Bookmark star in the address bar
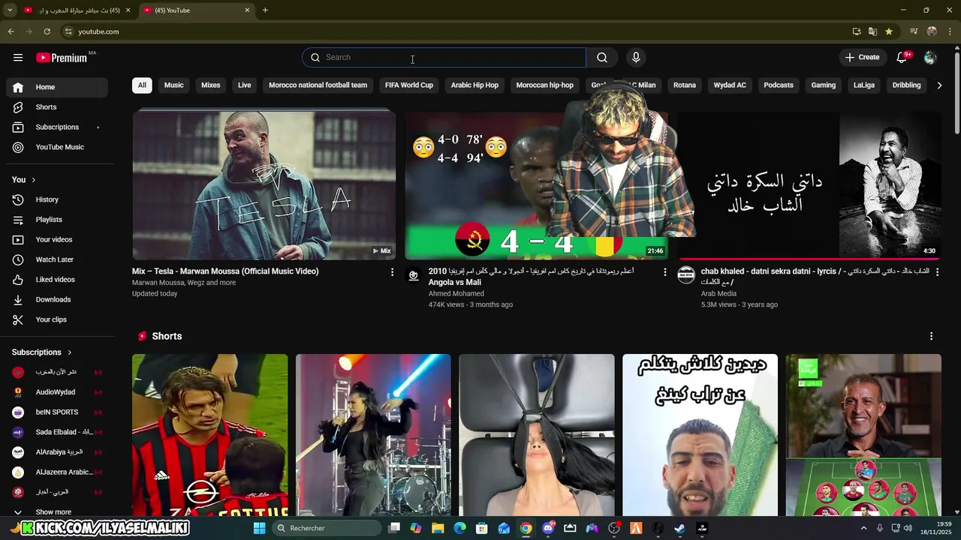 pyautogui.click(x=889, y=31)
